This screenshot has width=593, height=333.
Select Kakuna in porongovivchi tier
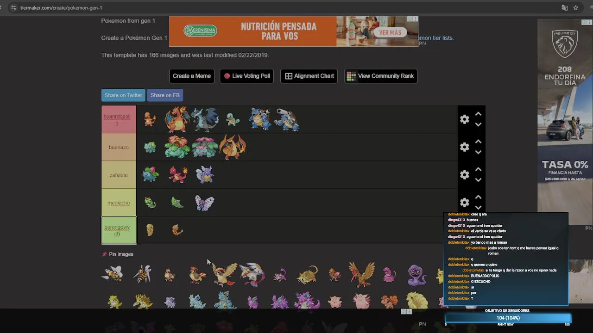point(150,230)
